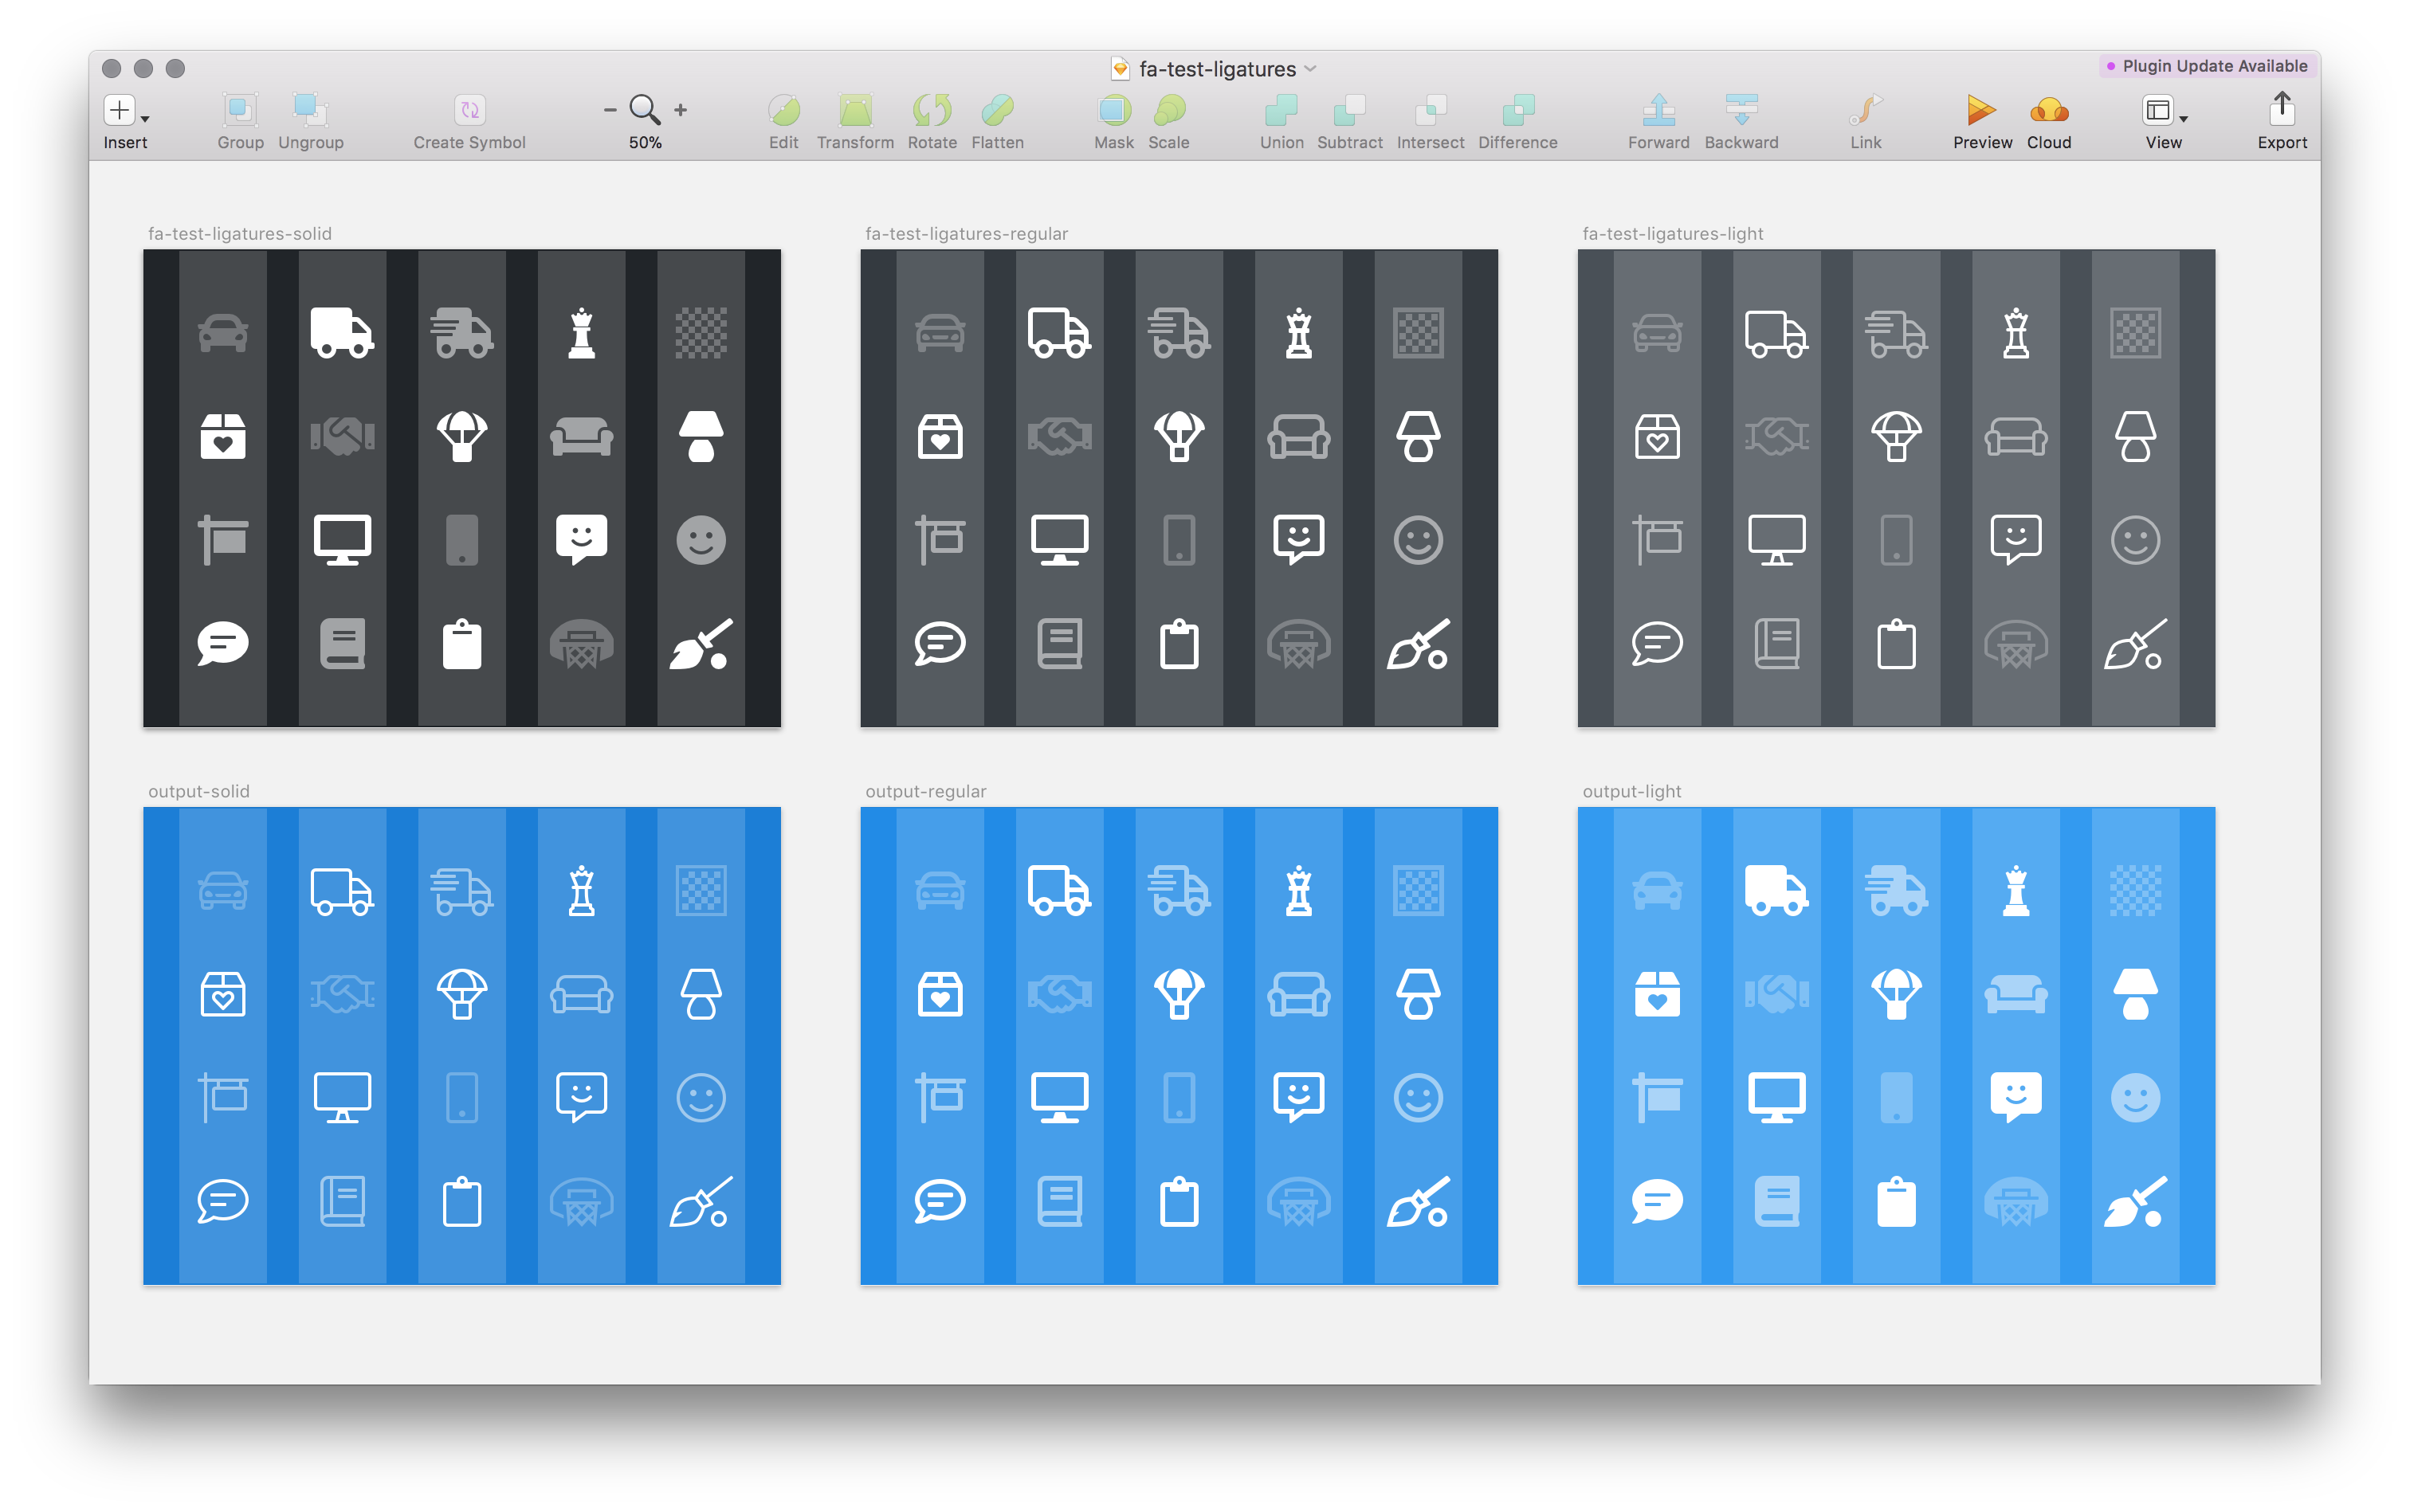Click the Insert plus toolbar icon
This screenshot has width=2410, height=1512.
pyautogui.click(x=119, y=109)
